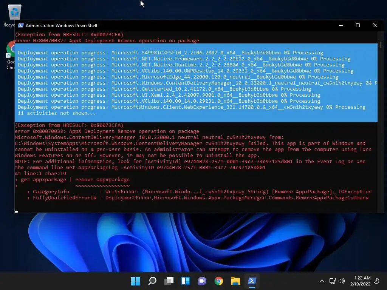Open the clock showing 1:22 AM
The width and height of the screenshot is (387, 290).
click(x=360, y=281)
